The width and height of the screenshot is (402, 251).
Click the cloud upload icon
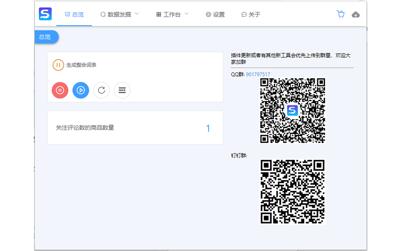356,15
